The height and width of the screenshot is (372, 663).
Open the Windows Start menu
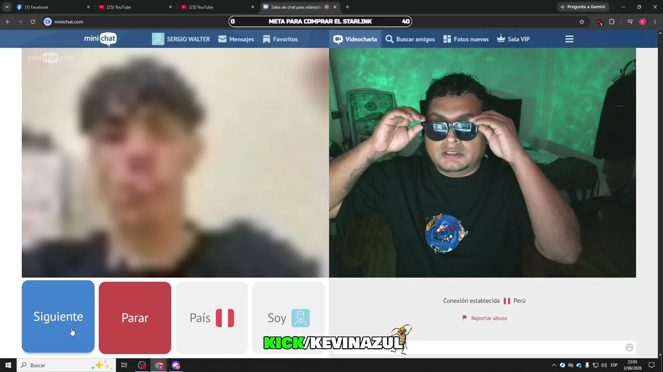tap(8, 365)
